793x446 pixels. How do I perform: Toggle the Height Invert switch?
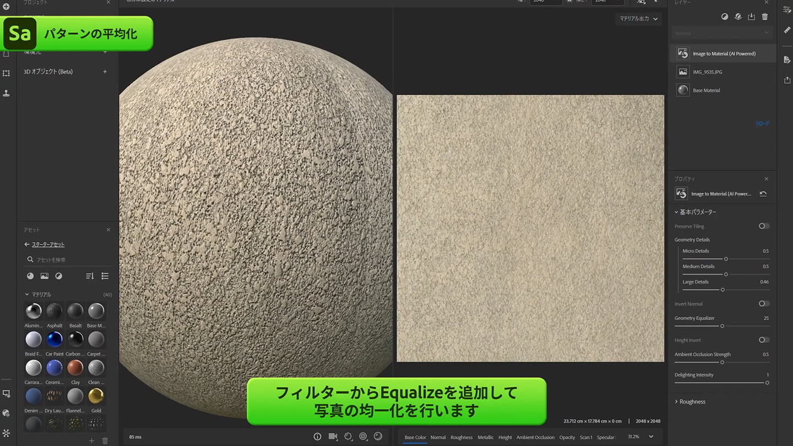pyautogui.click(x=764, y=340)
